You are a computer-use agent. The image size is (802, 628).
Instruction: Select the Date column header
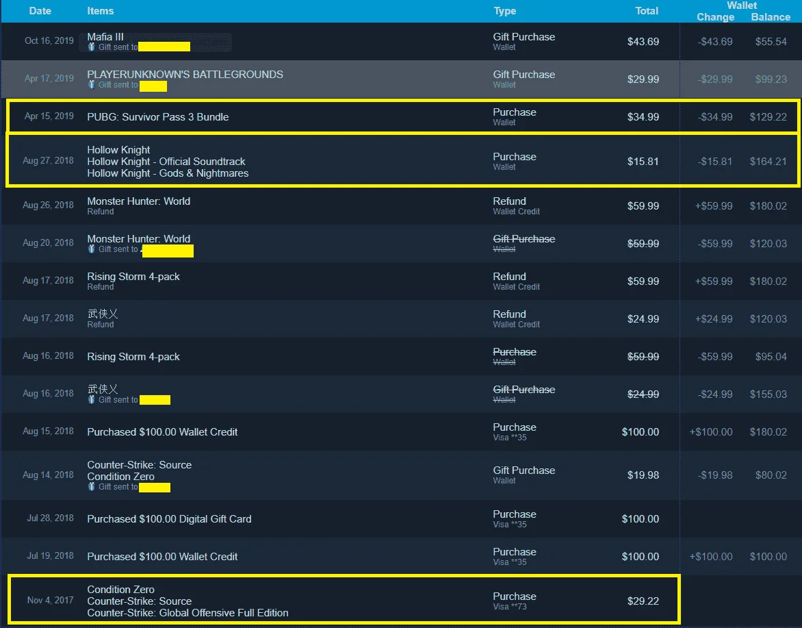(x=40, y=11)
